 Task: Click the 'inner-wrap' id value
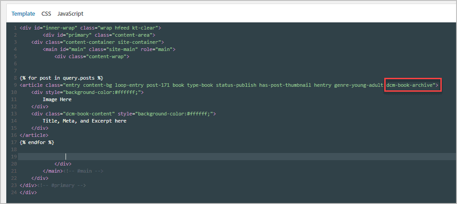point(60,28)
